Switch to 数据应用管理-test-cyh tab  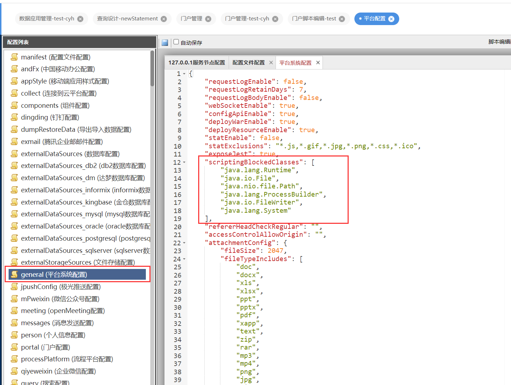47,19
